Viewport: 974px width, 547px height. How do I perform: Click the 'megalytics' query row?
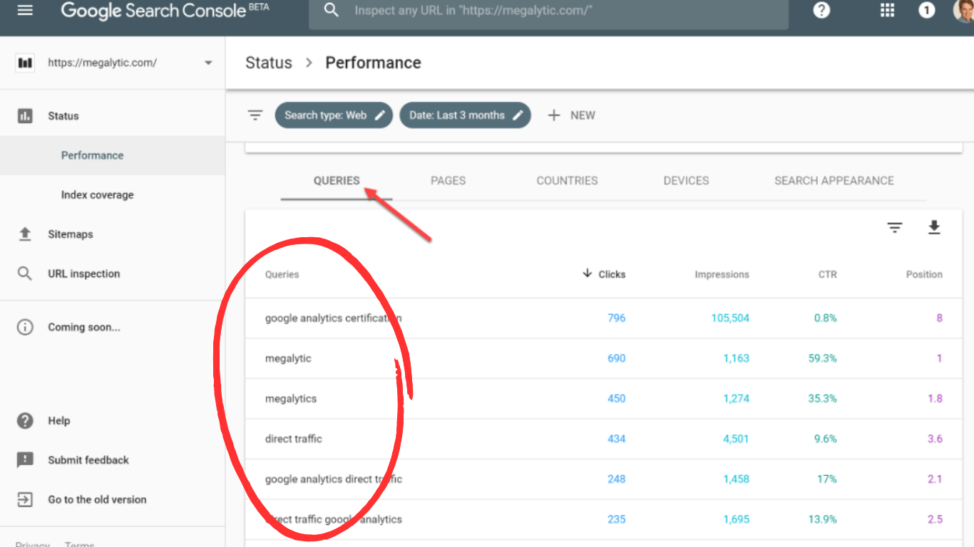pyautogui.click(x=603, y=399)
